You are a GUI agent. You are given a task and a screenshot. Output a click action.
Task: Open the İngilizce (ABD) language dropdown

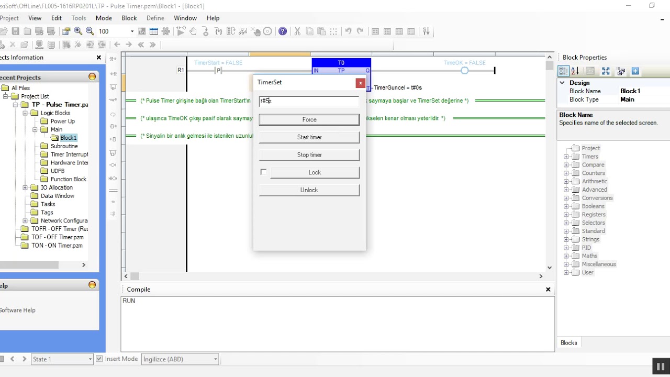pyautogui.click(x=180, y=359)
